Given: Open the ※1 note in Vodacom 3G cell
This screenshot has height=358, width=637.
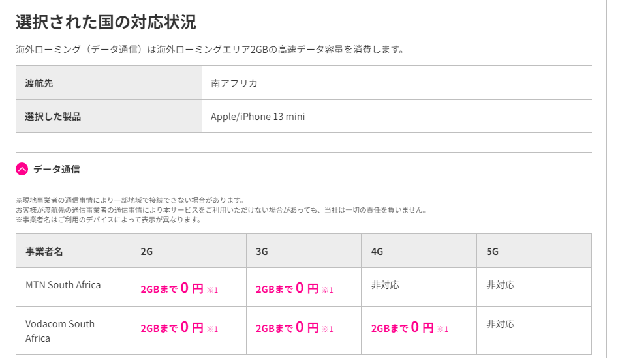Looking at the screenshot, I should (x=327, y=329).
